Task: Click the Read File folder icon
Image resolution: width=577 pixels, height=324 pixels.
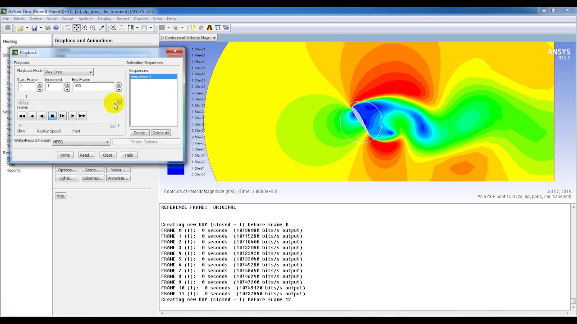Action: pyautogui.click(x=20, y=28)
